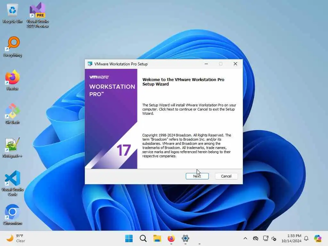Screen dimensions: 328x246
Task: Open the weather widget showing 91°F
Action: (x=16, y=238)
